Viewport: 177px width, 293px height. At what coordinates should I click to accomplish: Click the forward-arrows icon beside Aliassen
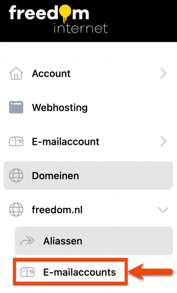[x=27, y=241]
